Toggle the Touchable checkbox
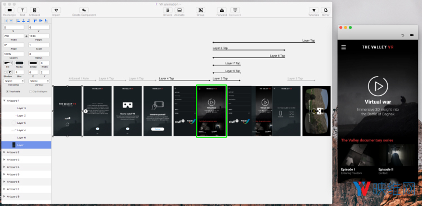Image resolution: width=422 pixels, height=206 pixels. click(7, 92)
